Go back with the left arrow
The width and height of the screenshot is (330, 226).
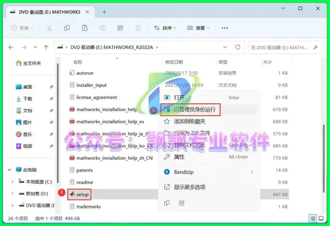11,47
